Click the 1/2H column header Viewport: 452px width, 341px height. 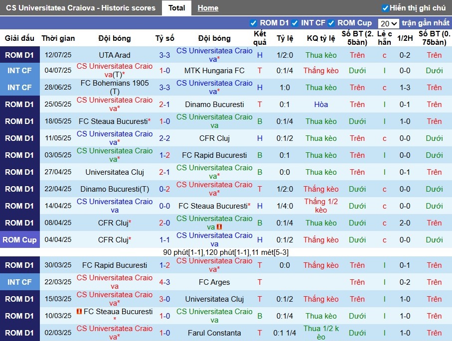[405, 38]
